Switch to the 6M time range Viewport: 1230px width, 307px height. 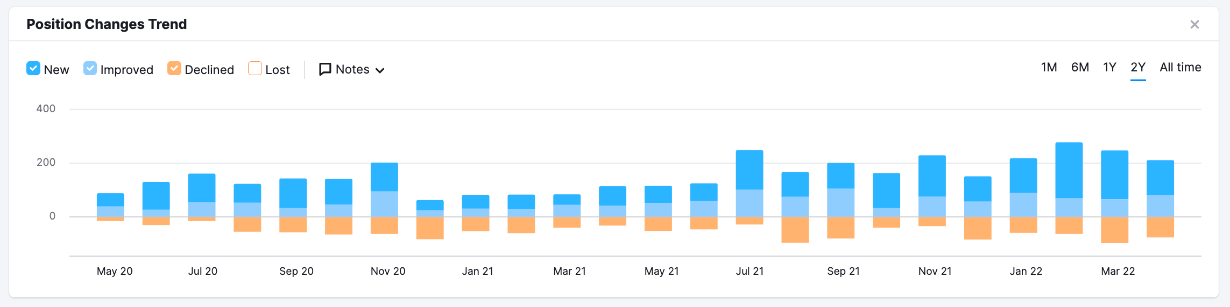1080,67
